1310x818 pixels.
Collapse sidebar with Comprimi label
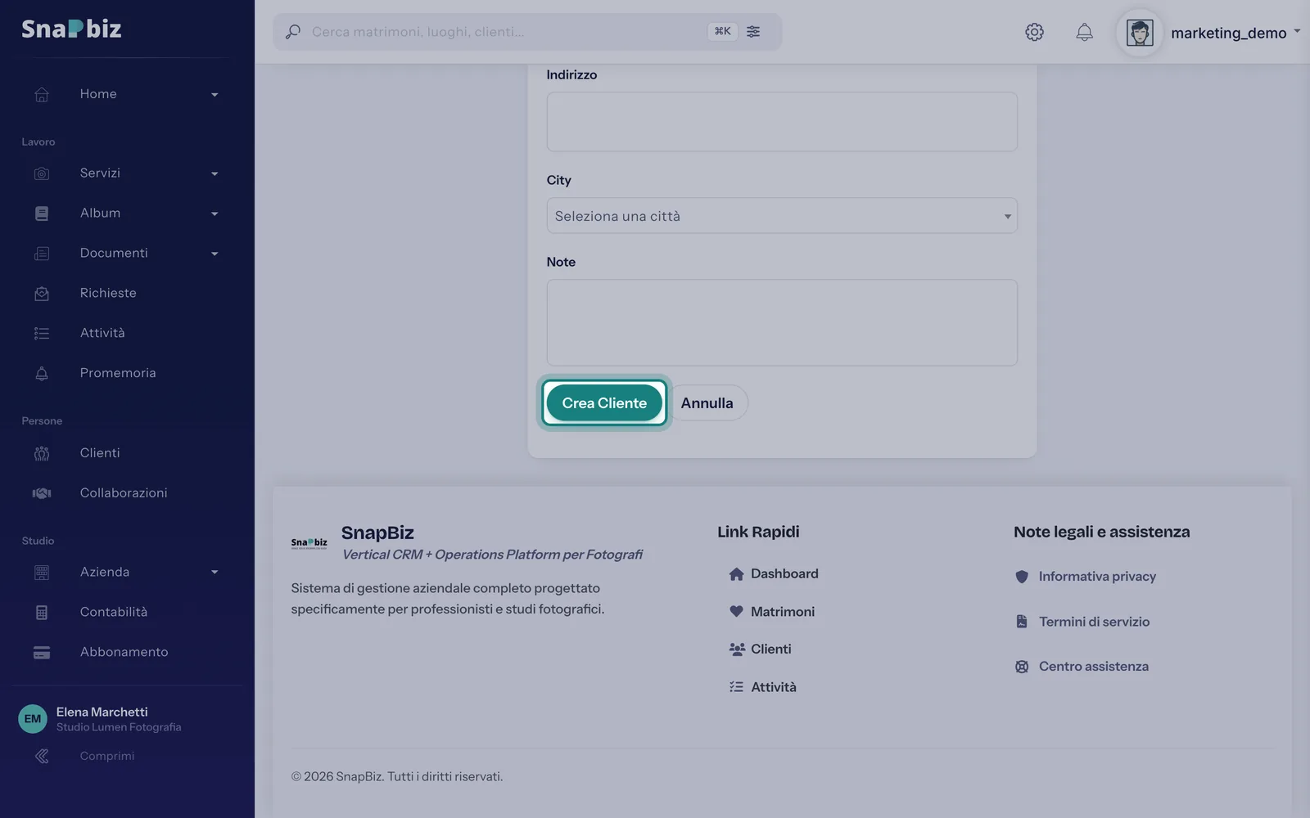(107, 756)
